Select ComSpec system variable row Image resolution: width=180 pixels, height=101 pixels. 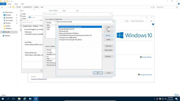(51, 52)
